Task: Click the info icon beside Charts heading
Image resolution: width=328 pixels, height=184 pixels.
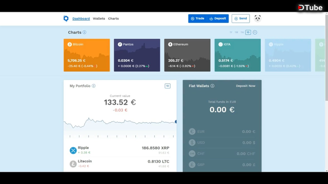Action: tap(84, 32)
